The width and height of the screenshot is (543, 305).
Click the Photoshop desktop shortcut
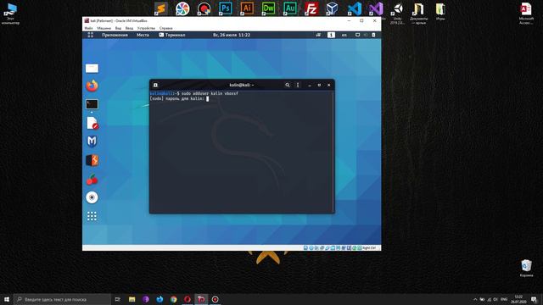point(226,8)
